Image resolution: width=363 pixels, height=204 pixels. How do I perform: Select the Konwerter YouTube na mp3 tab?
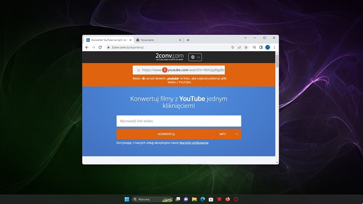(108, 40)
